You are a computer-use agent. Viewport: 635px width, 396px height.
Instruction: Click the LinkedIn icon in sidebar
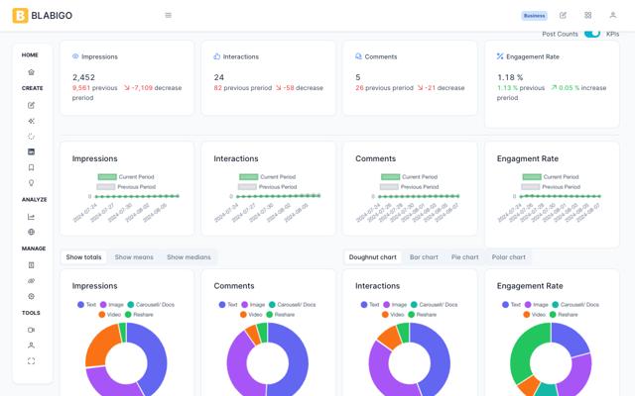coord(31,152)
